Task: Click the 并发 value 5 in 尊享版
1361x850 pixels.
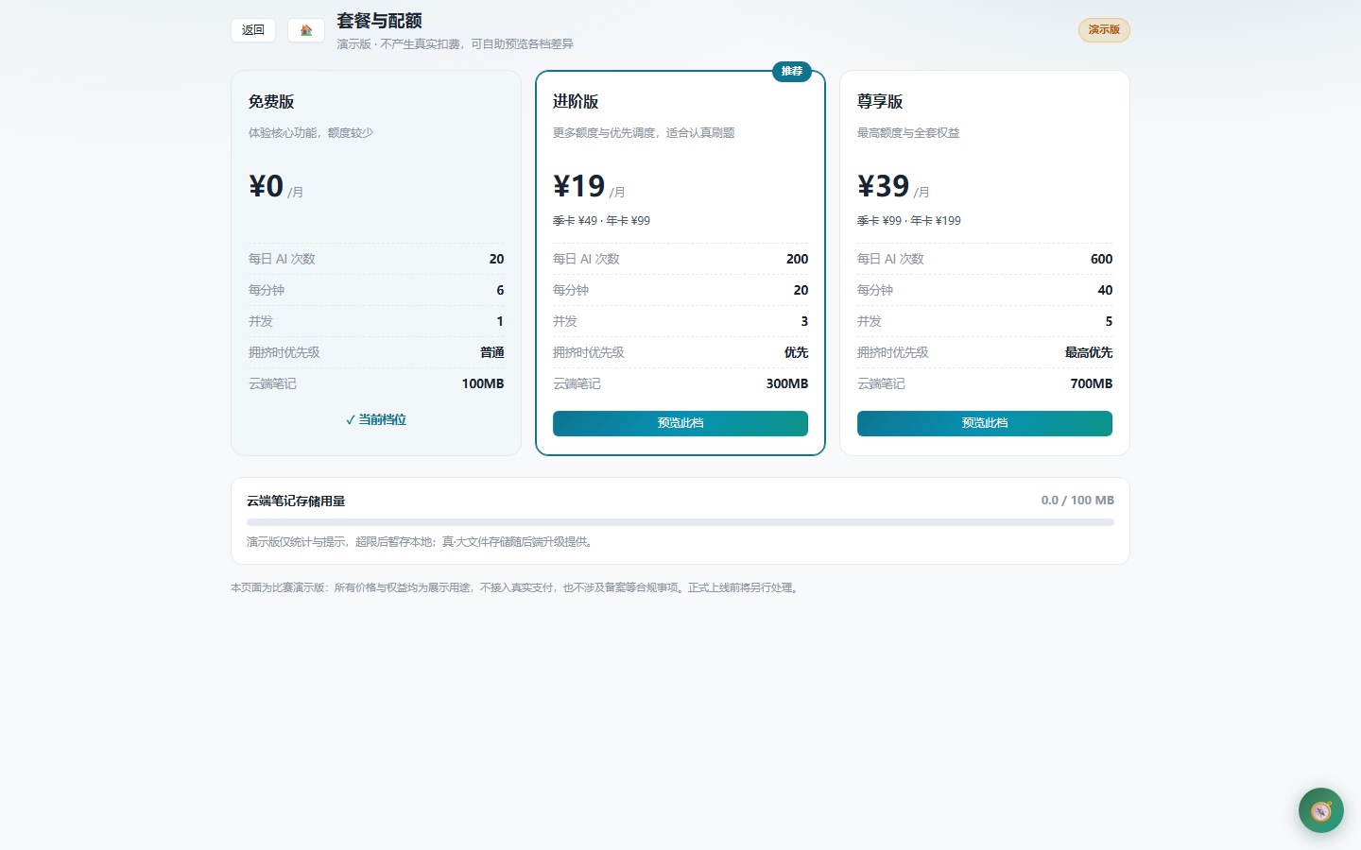Action: [1109, 321]
